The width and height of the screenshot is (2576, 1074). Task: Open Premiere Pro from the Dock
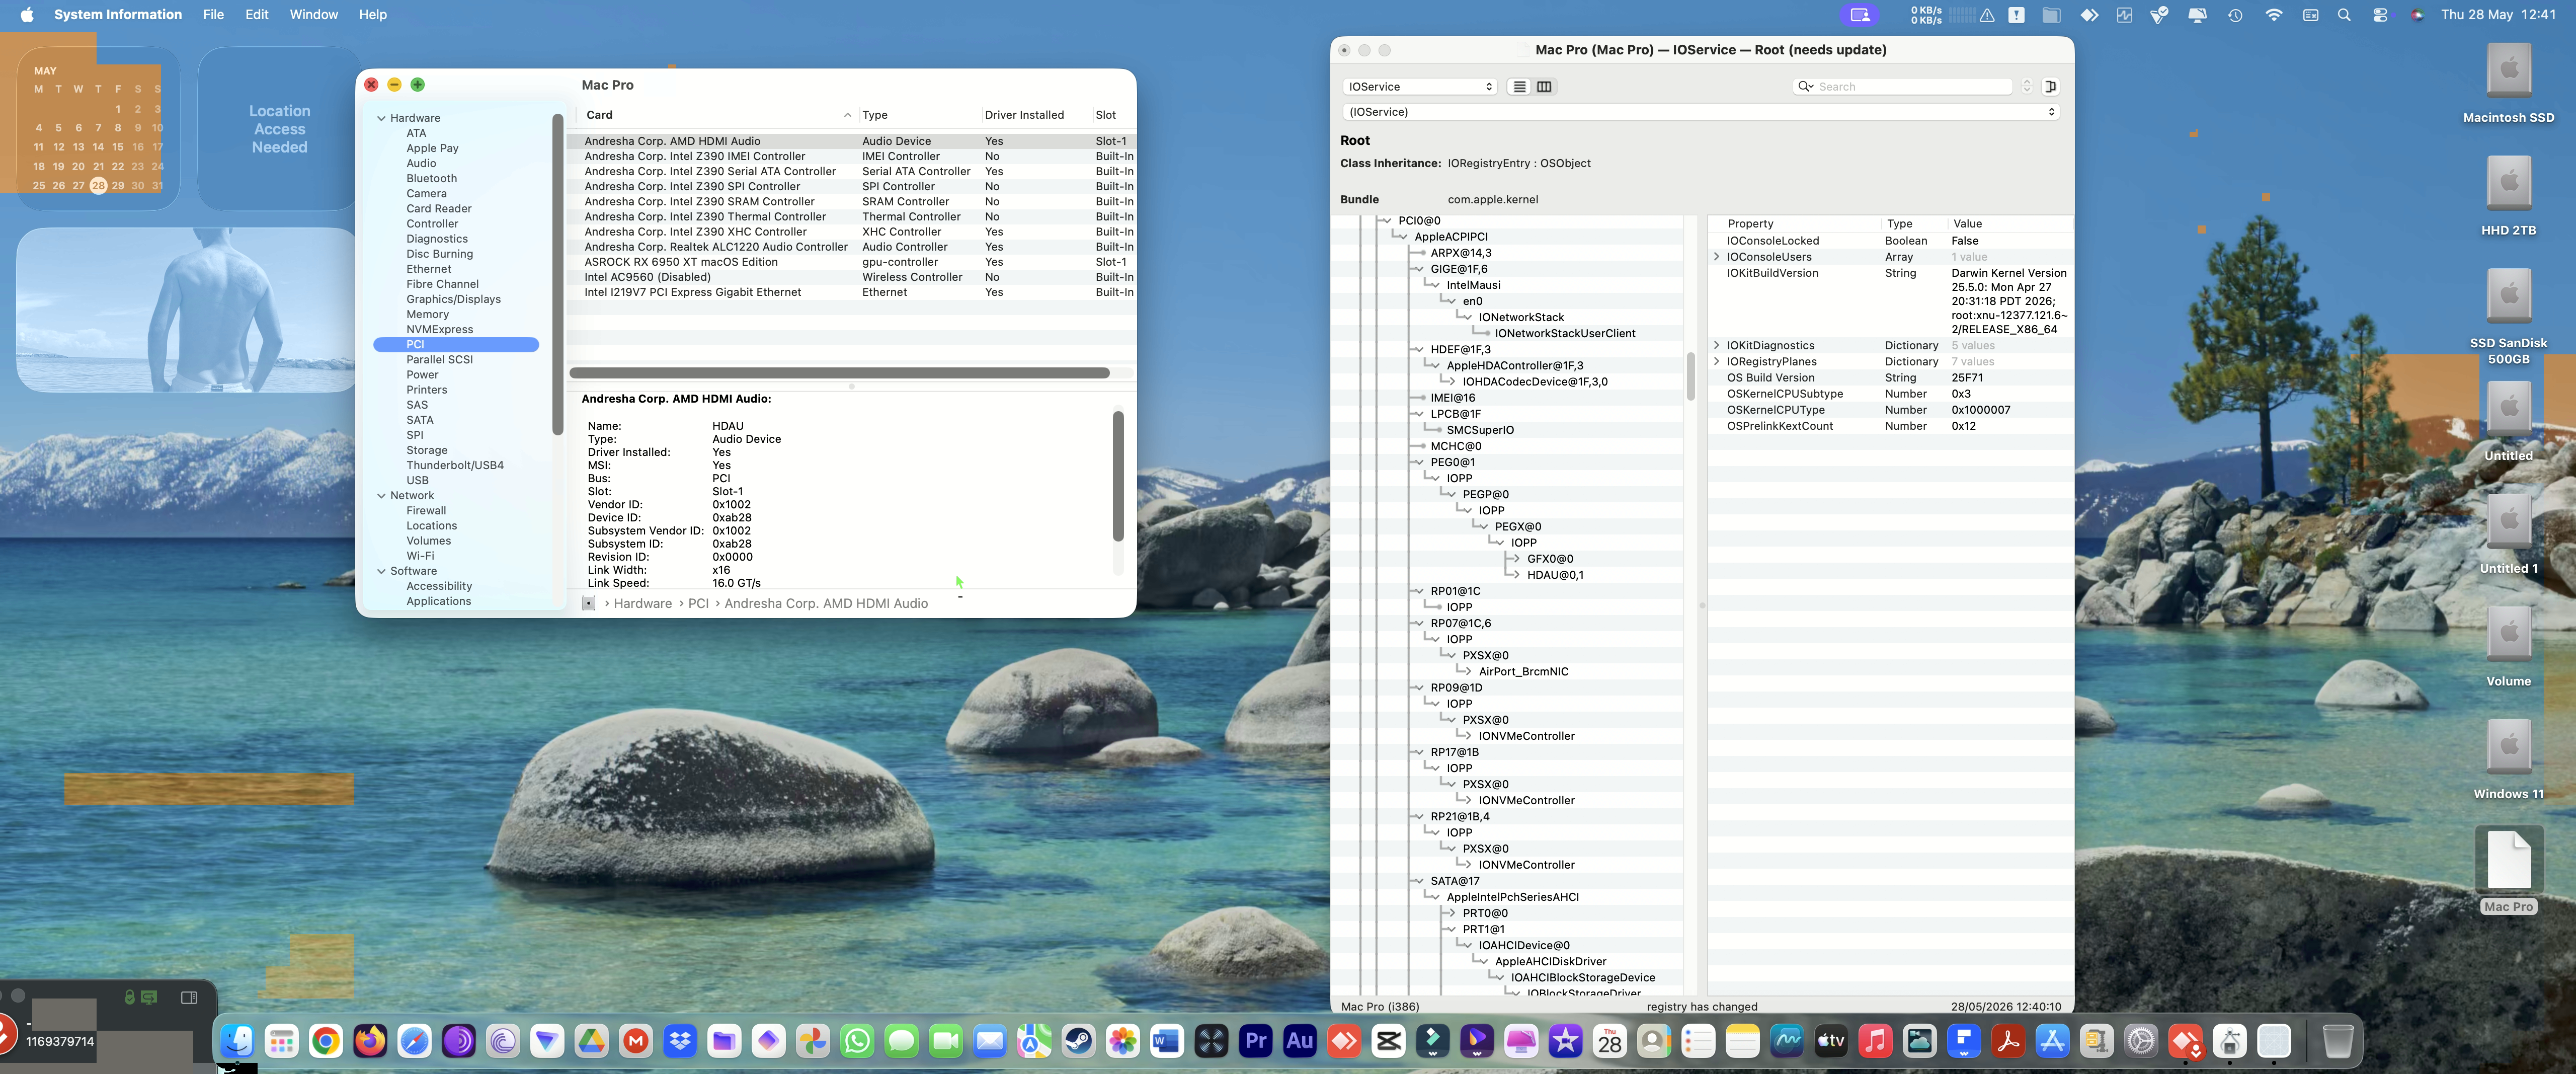1255,1042
